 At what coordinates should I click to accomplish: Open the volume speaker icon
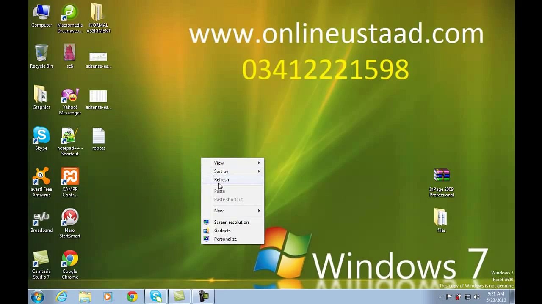477,297
